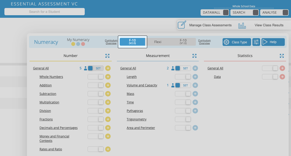Click the red plus beside Data

[282, 77]
